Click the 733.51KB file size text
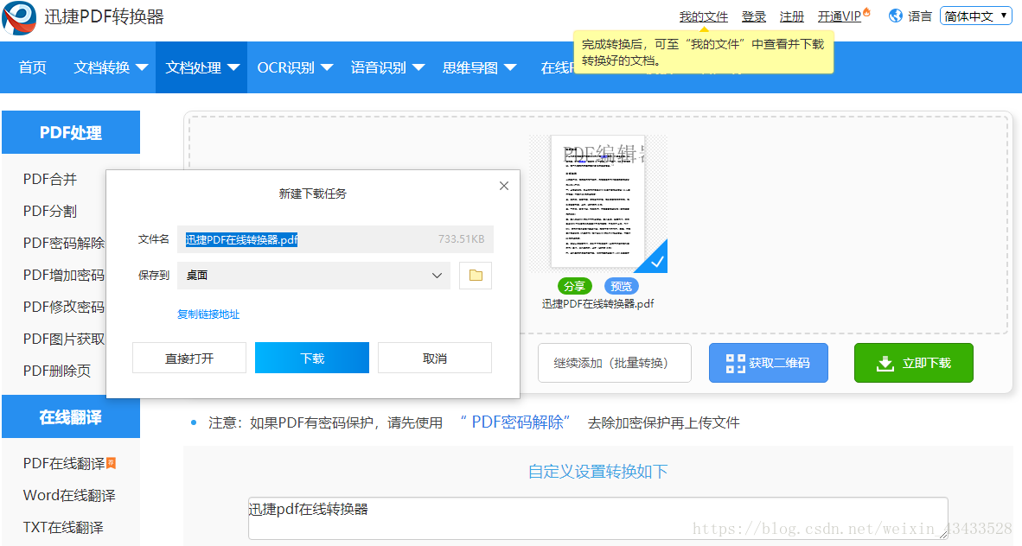 [x=462, y=239]
